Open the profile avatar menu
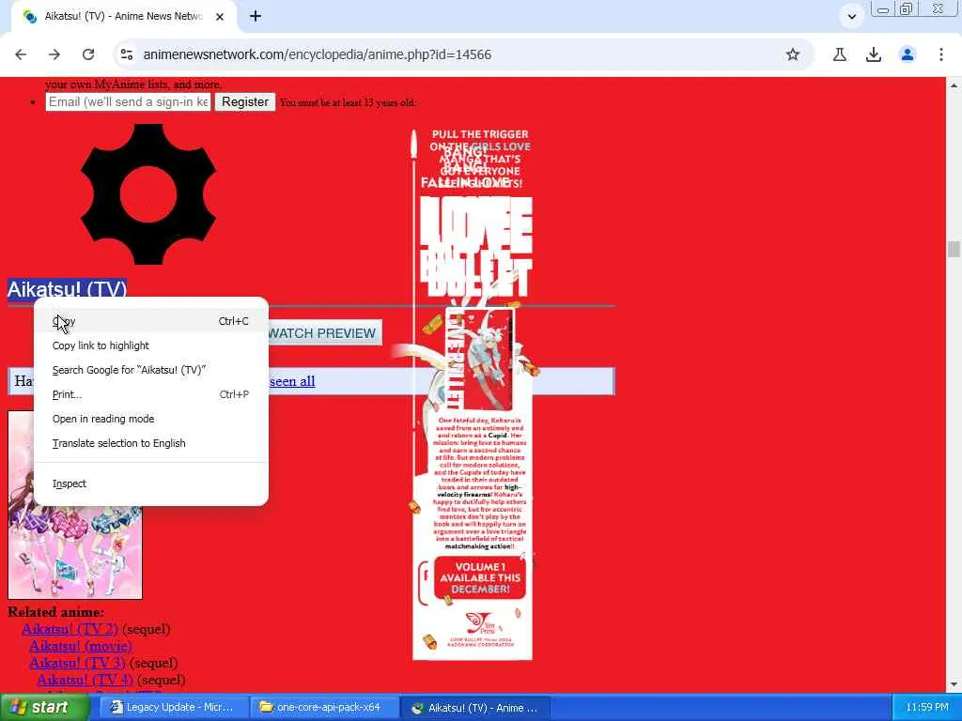The height and width of the screenshot is (721, 962). [x=907, y=54]
